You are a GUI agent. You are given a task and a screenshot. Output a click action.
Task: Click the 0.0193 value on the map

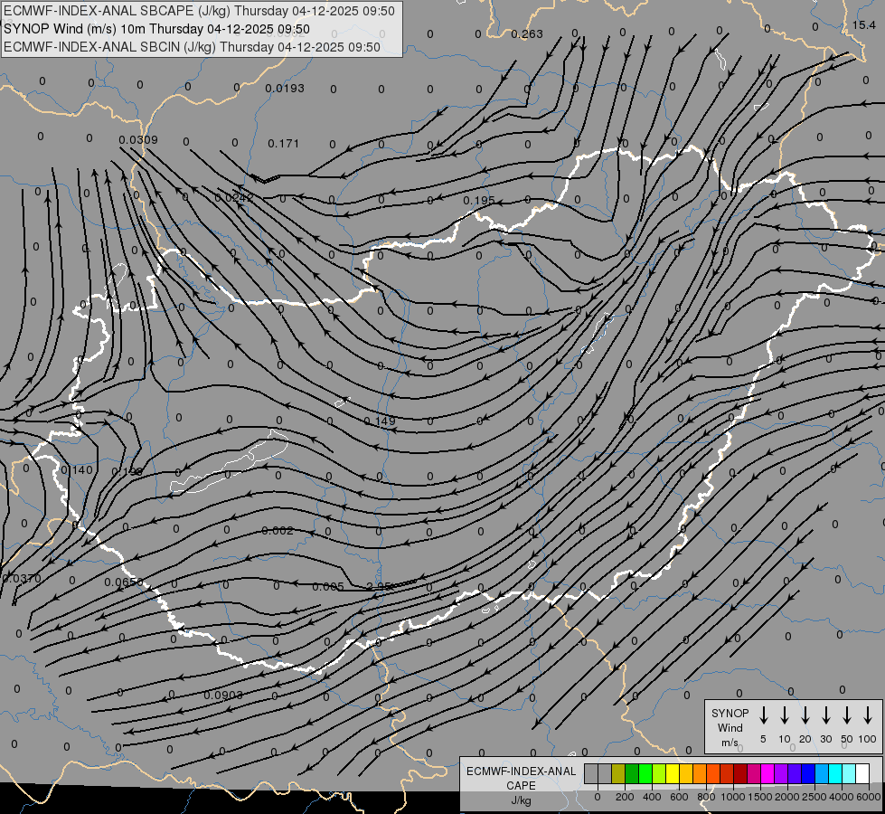pyautogui.click(x=285, y=88)
